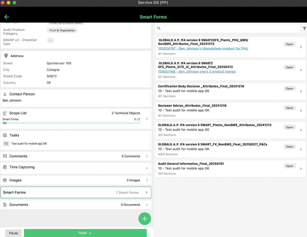The image size is (307, 237).
Task: Click the Comments speech bubble icon
Action: 5,156
